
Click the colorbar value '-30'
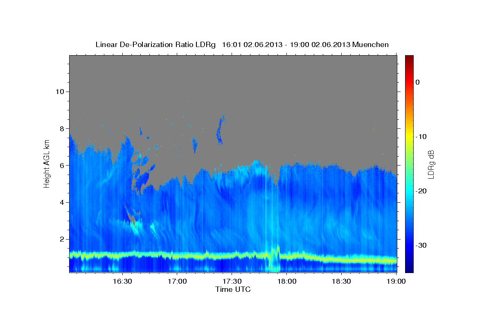[421, 245]
